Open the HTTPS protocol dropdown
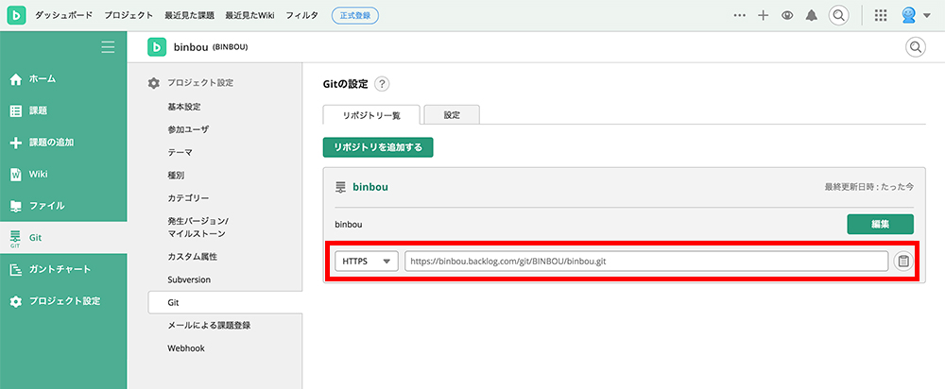Image resolution: width=945 pixels, height=389 pixels. click(x=367, y=262)
